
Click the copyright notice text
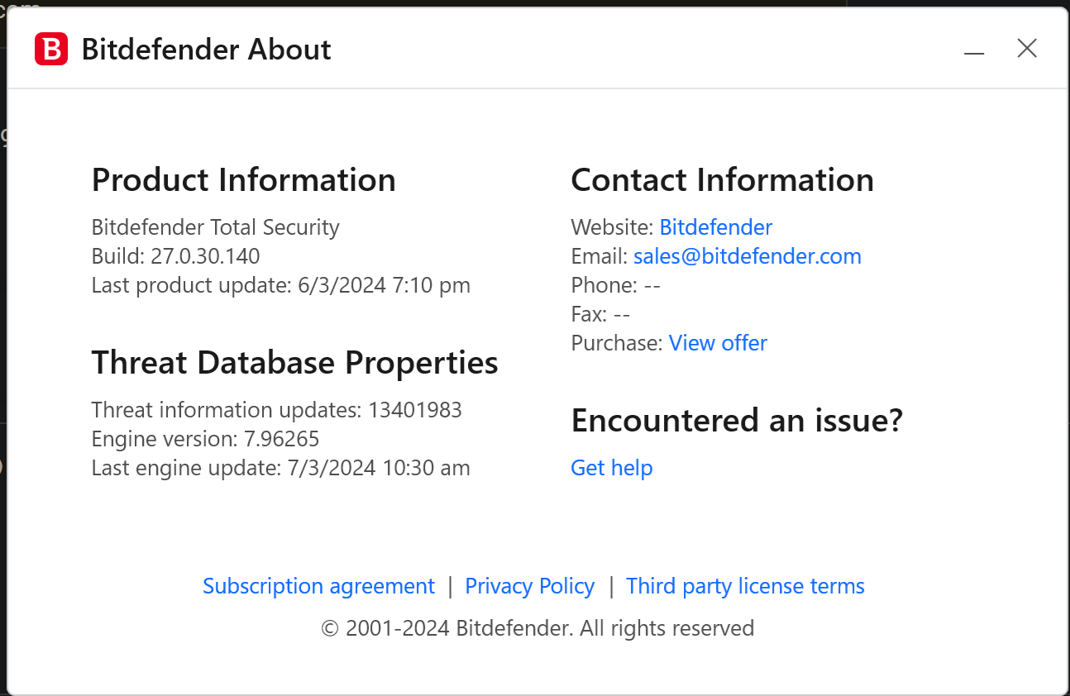537,628
